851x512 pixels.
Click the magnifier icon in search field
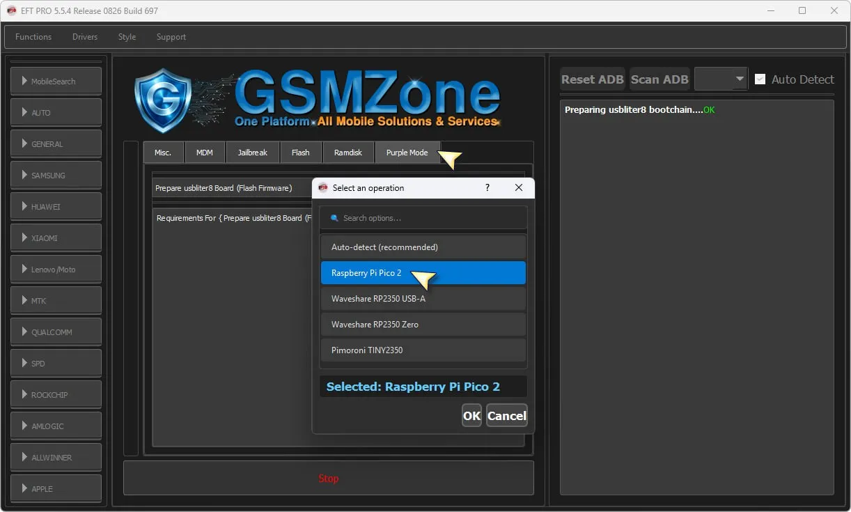[x=334, y=218]
